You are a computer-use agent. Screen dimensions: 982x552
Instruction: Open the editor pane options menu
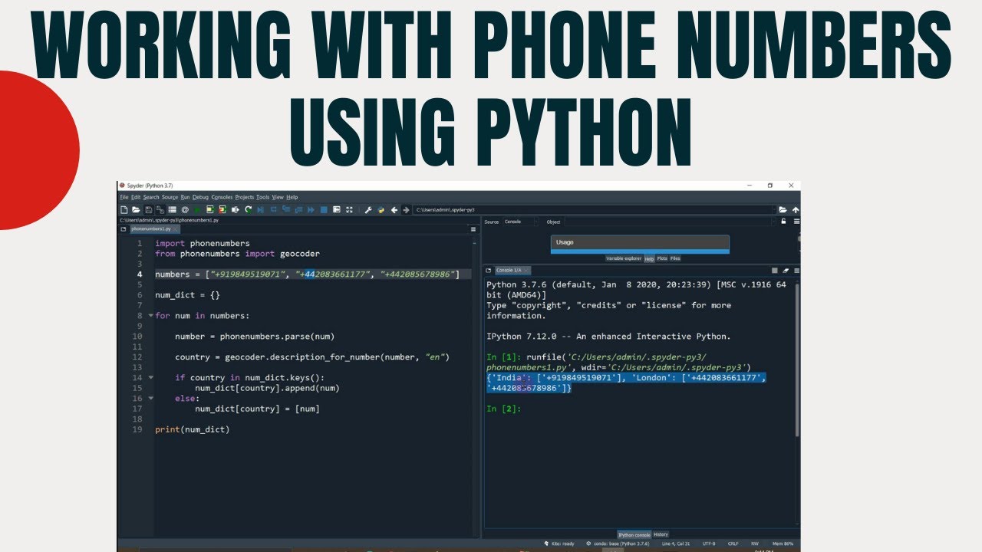point(473,229)
